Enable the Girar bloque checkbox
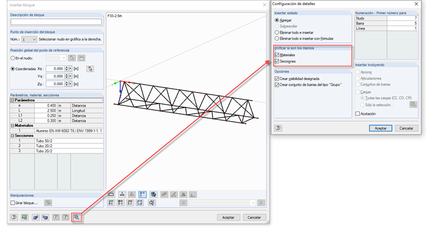This screenshot has height=232, width=433. click(13, 203)
